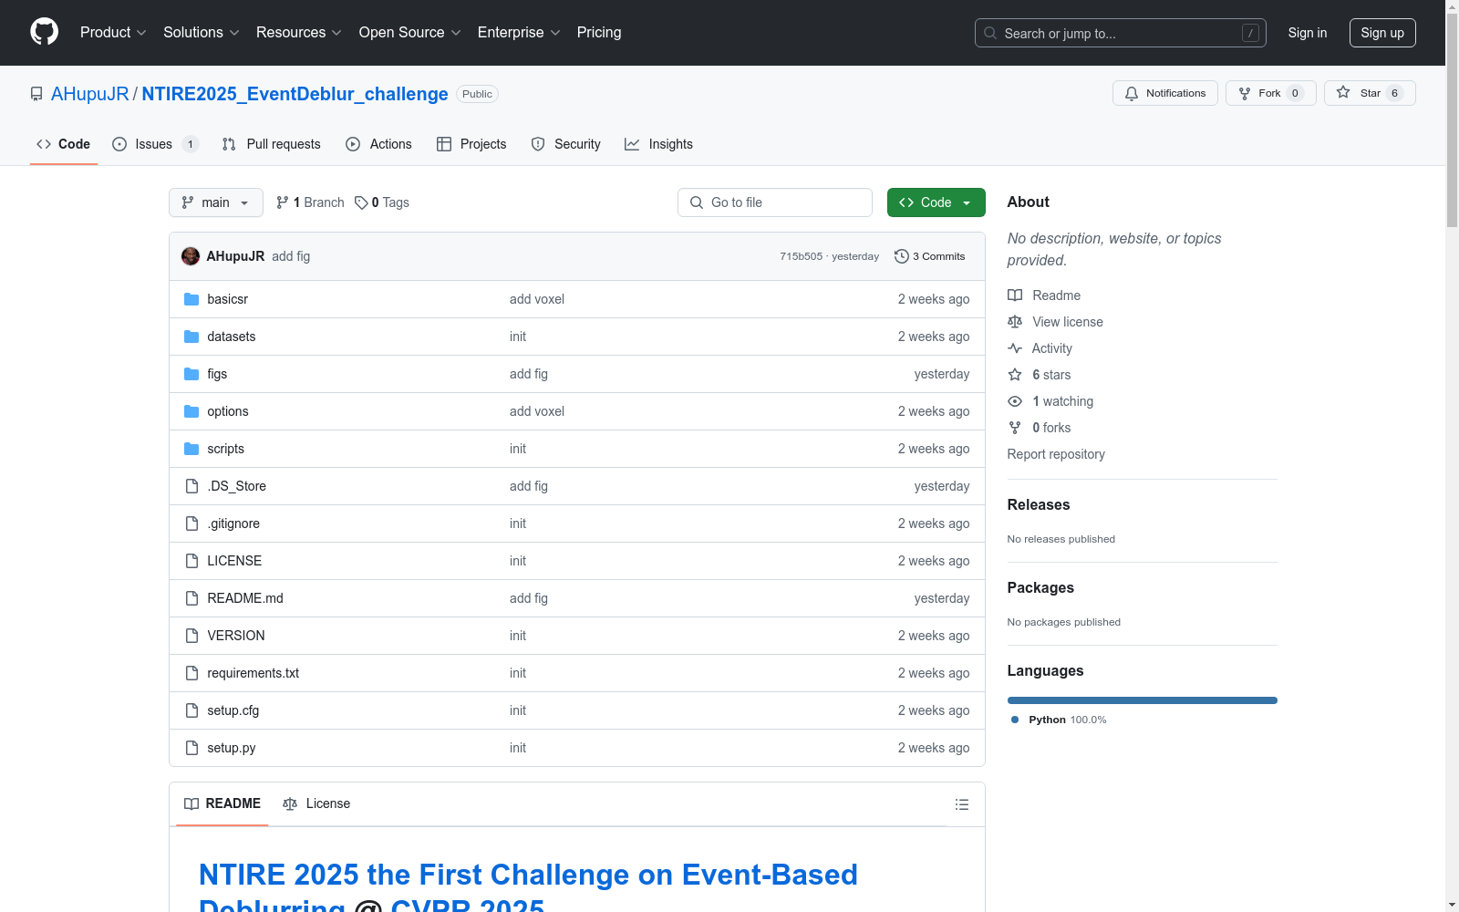
Task: Open the requirements.txt file
Action: tap(254, 673)
